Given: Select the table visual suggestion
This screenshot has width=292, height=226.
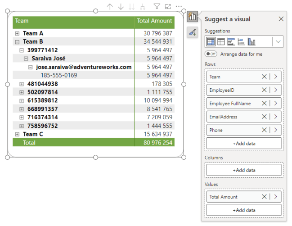Looking at the screenshot, I should (x=221, y=42).
